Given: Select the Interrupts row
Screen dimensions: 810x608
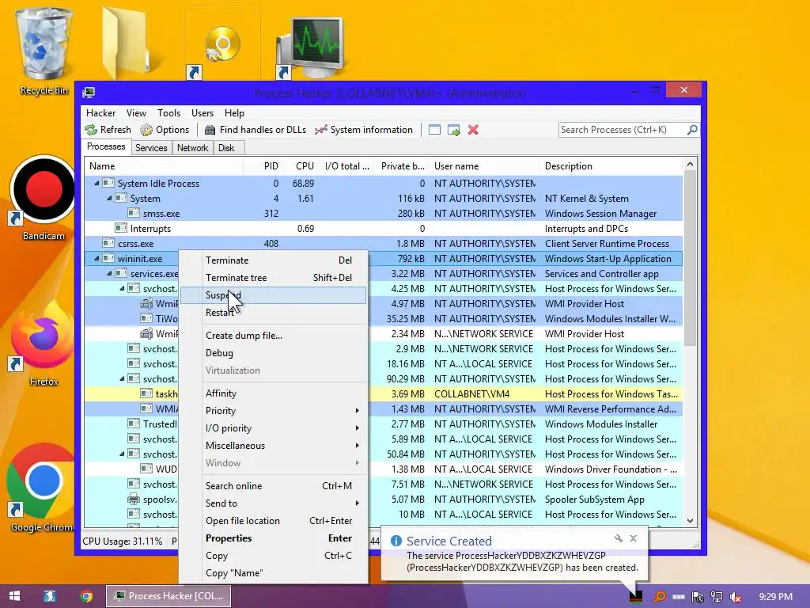Looking at the screenshot, I should (x=384, y=229).
